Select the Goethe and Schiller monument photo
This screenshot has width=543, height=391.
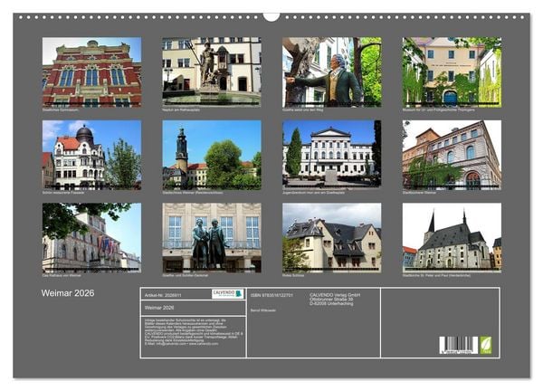coord(212,237)
